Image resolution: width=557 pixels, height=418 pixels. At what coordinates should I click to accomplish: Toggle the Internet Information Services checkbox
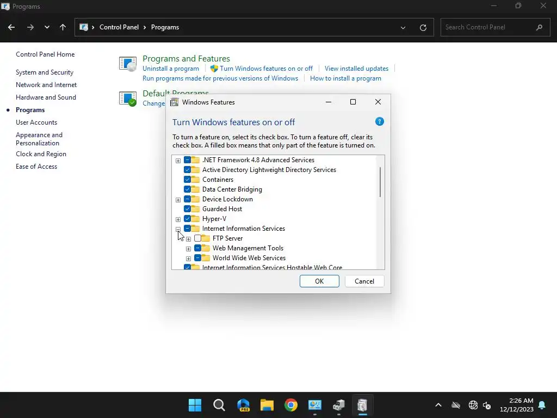[x=187, y=228]
